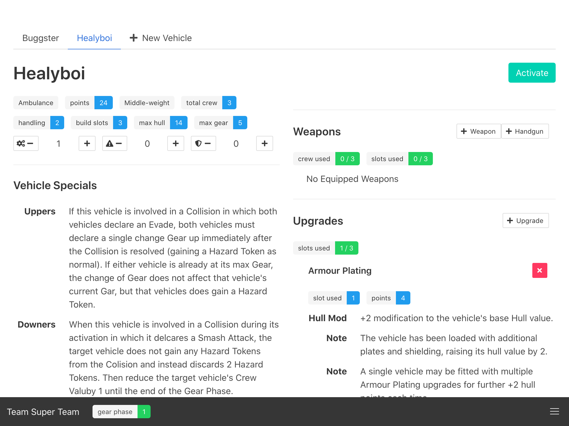Remove a hazard token with warning minus
Screen dimensions: 569x426
[x=114, y=143]
